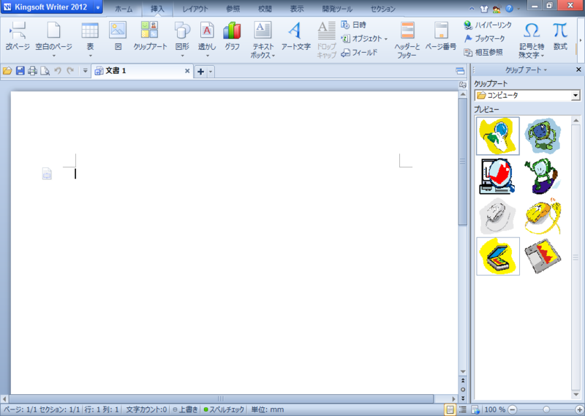Click the horizontal scrollbar thumb
The image size is (585, 416).
(221, 398)
